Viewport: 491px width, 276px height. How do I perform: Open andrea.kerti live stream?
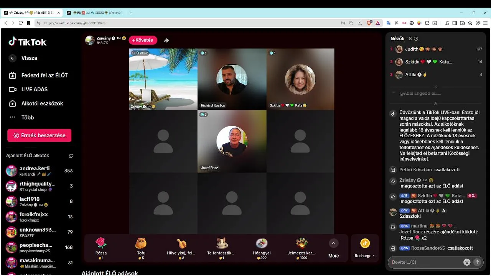pyautogui.click(x=40, y=171)
